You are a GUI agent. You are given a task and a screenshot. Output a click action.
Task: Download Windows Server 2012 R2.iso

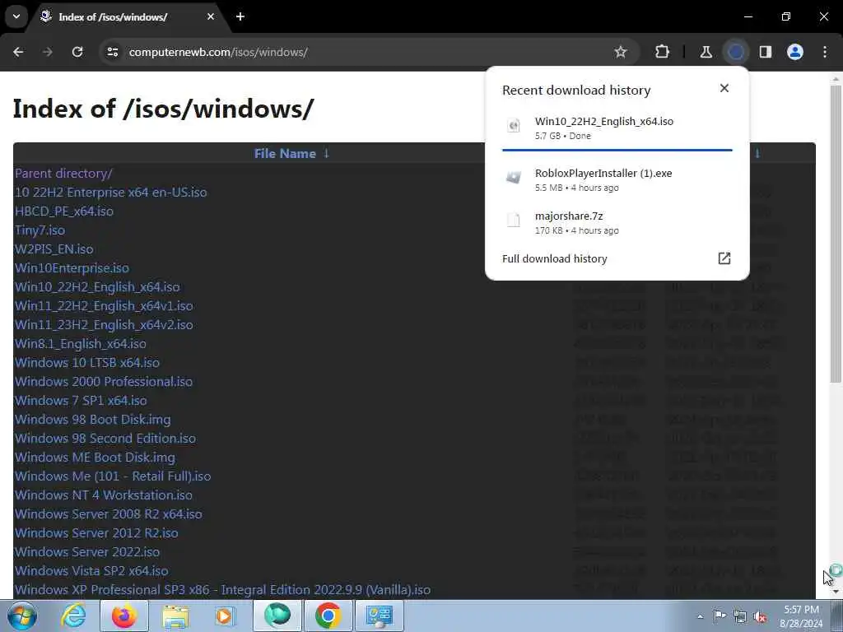pos(96,532)
